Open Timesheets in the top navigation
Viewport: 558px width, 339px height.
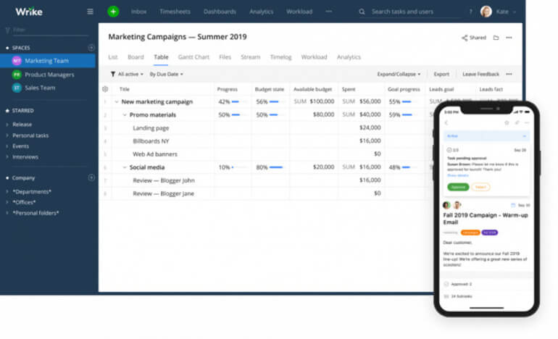(x=174, y=12)
